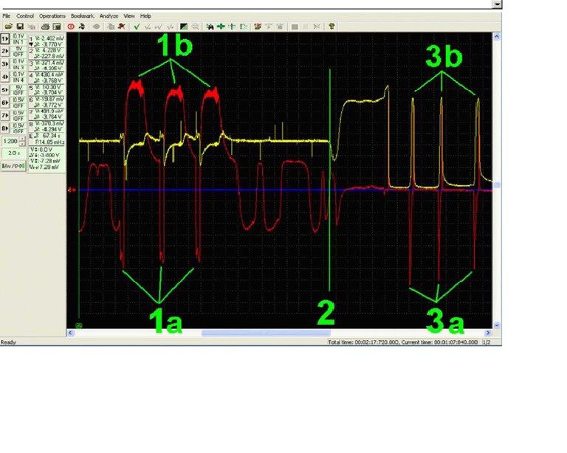Click the 2.0 s time base field
This screenshot has height=453, width=567.
(14, 153)
